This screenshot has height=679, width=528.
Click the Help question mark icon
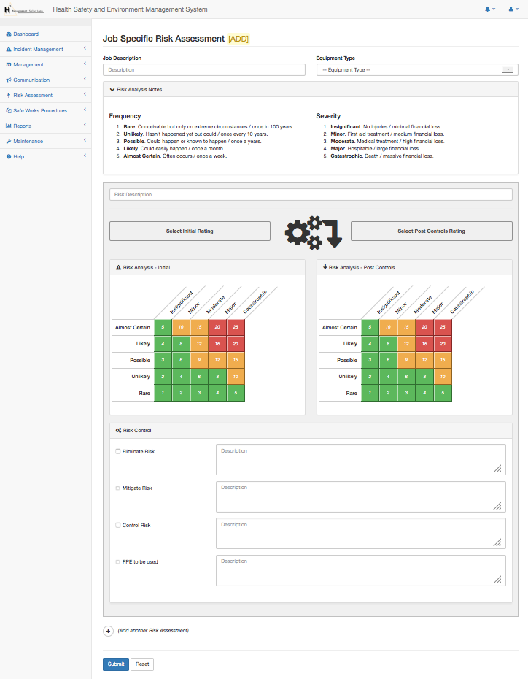point(9,157)
